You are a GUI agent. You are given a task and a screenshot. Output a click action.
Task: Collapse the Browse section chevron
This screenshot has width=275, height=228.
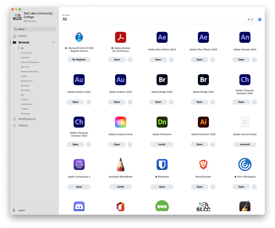click(x=53, y=42)
